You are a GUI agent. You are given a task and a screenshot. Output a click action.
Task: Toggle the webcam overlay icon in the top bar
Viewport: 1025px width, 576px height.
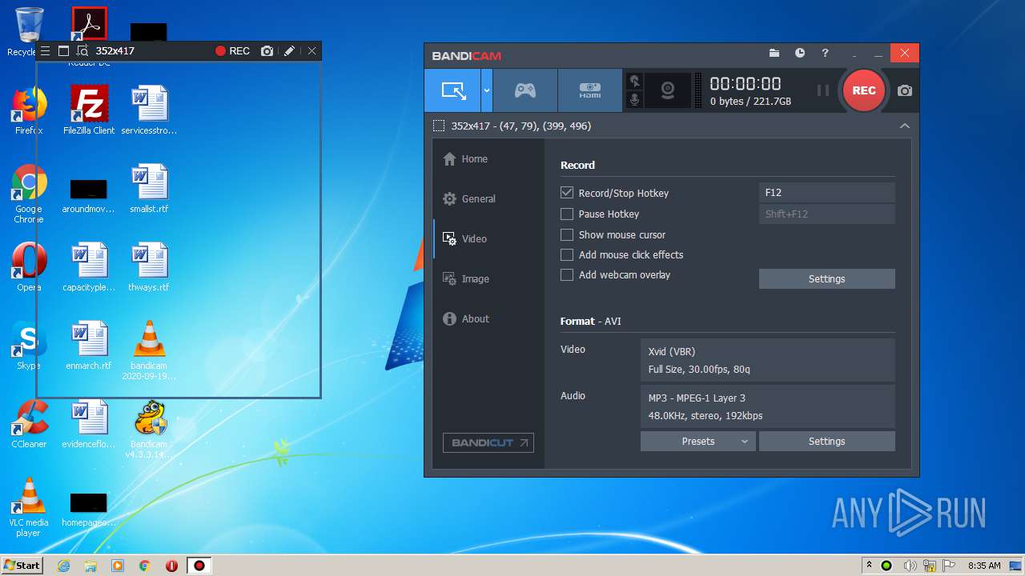point(667,90)
